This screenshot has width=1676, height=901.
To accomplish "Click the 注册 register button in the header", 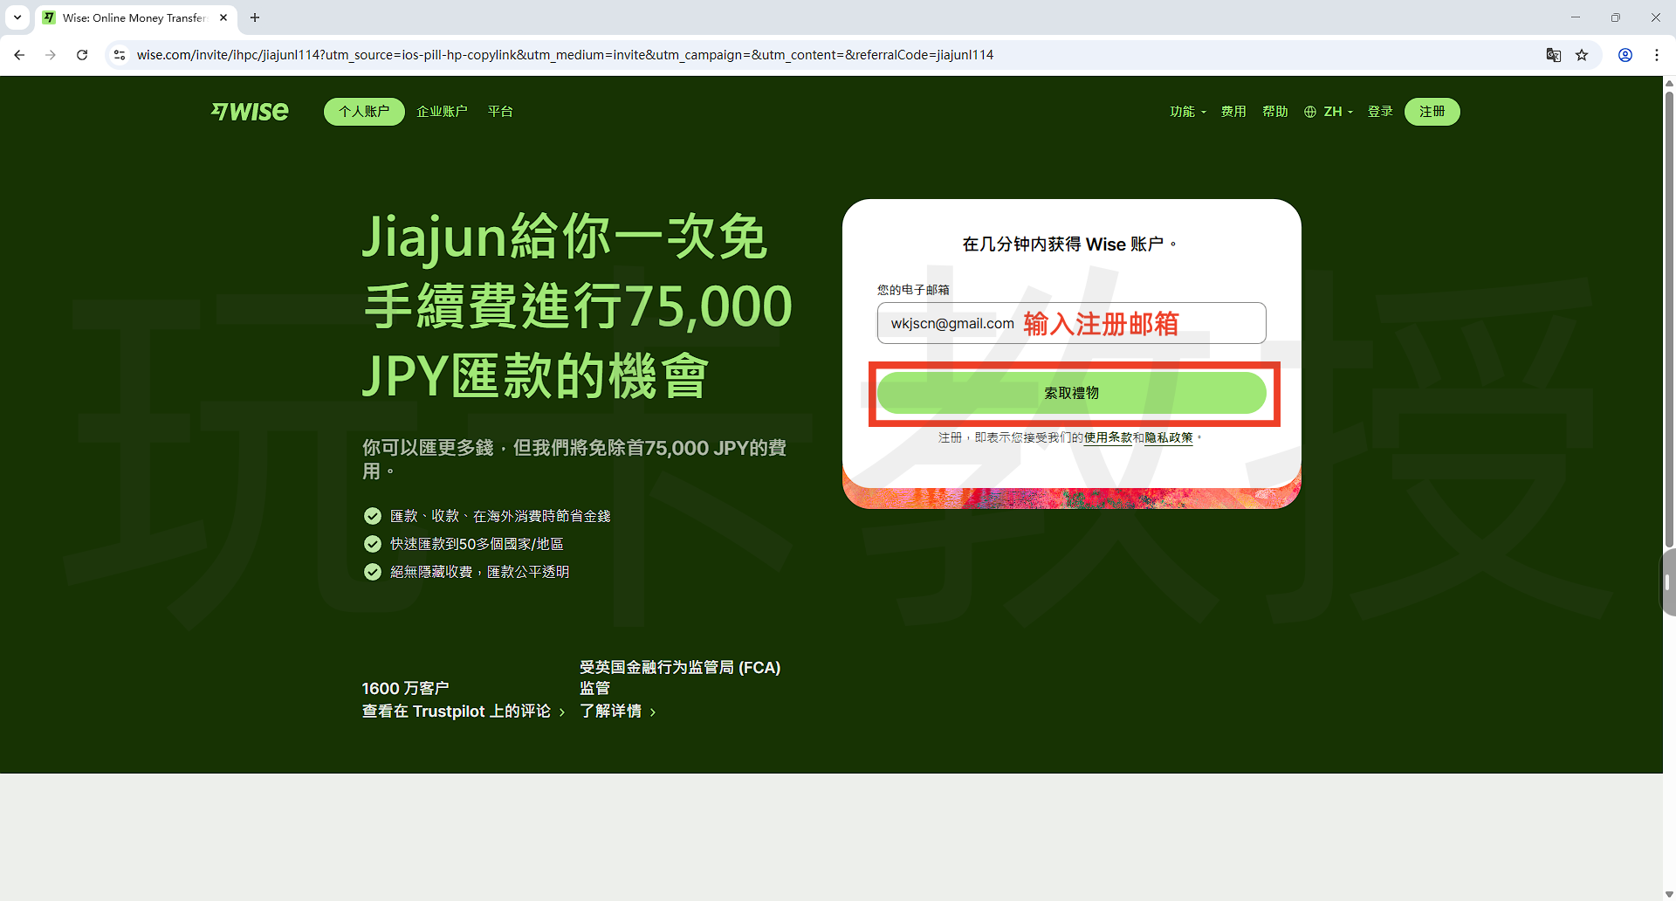I will click(x=1432, y=112).
